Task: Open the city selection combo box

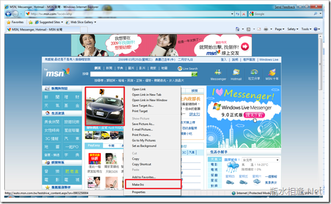Action: 261,160
